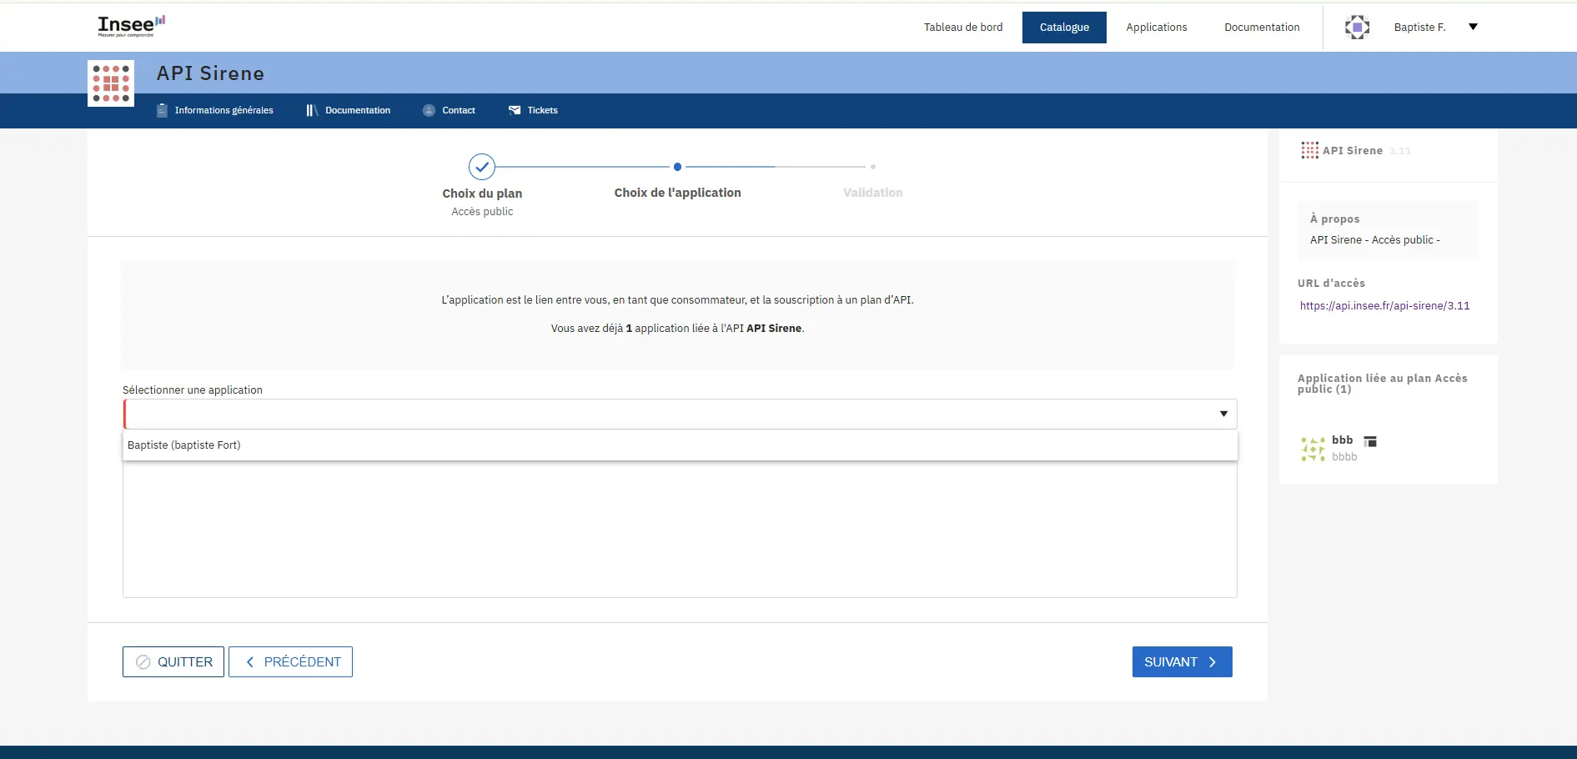Open the Contact tab
1577x759 pixels.
[x=449, y=110]
